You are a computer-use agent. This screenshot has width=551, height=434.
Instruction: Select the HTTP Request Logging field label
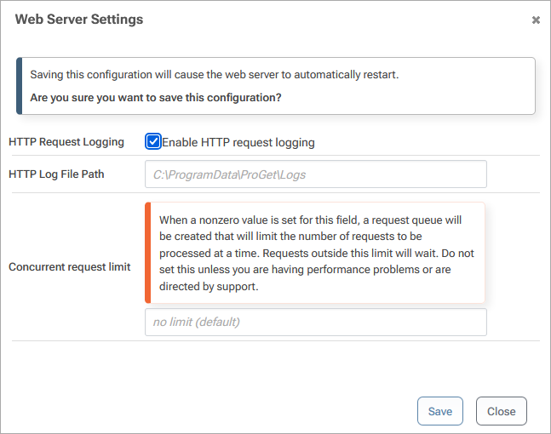click(x=66, y=142)
